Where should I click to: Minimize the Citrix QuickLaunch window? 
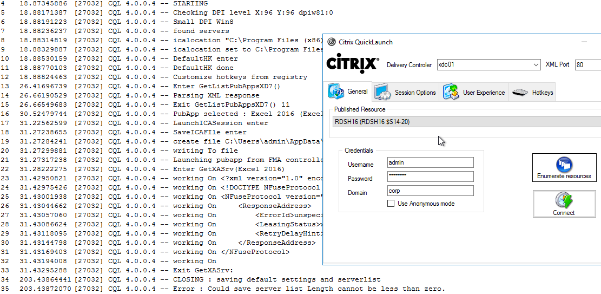tap(584, 42)
